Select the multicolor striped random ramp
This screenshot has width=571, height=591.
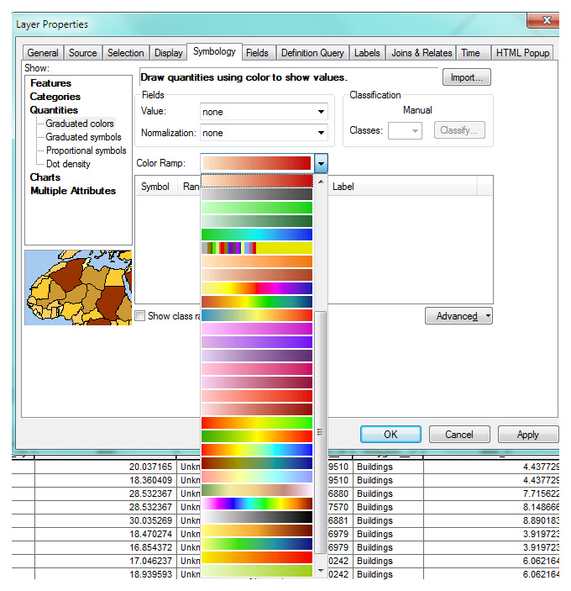coord(256,248)
